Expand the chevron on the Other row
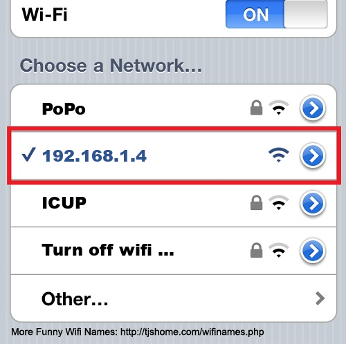Image resolution: width=346 pixels, height=344 pixels. (320, 298)
